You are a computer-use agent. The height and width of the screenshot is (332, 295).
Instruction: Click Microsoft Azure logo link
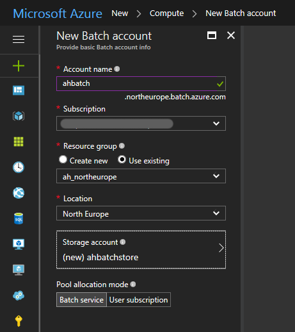(58, 13)
